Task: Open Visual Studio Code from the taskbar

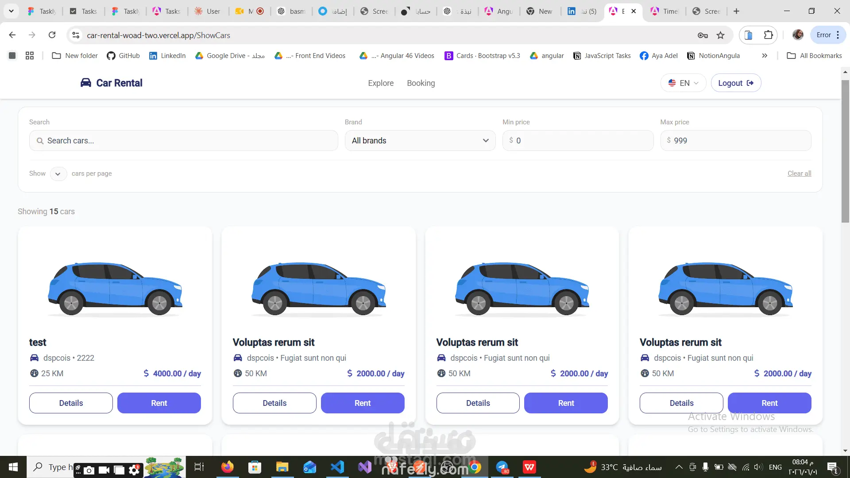Action: (337, 467)
